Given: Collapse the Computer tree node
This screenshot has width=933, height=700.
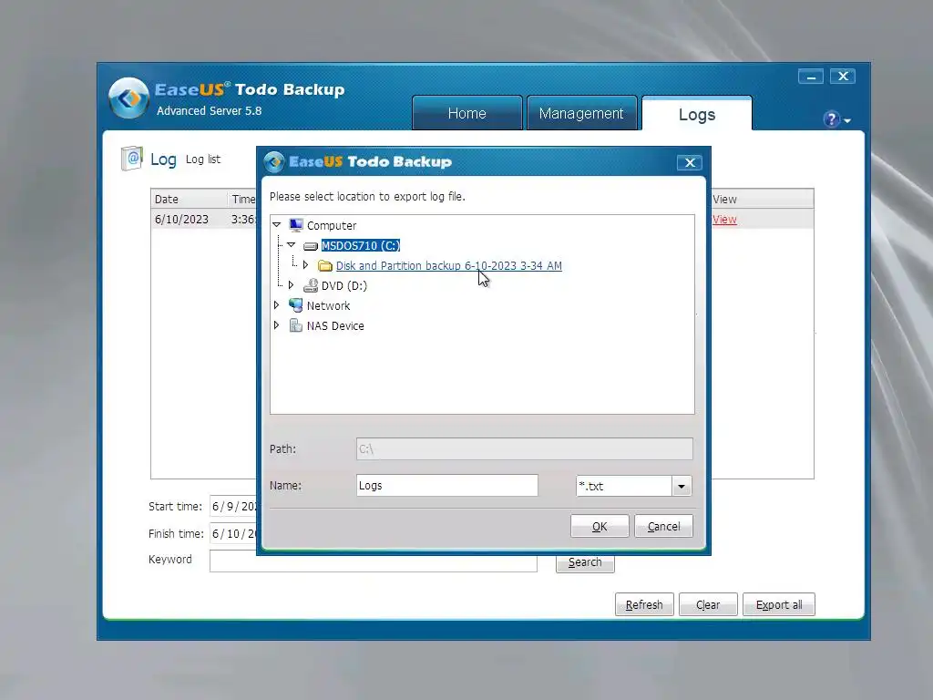Looking at the screenshot, I should pos(277,225).
